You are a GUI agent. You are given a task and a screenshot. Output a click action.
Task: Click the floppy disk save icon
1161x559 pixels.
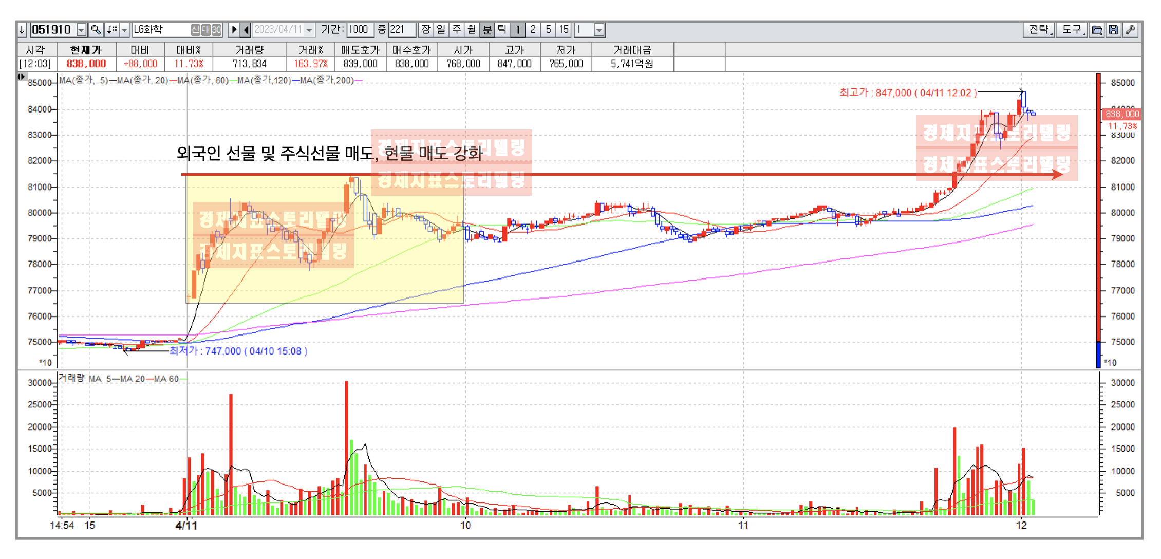(x=1113, y=30)
